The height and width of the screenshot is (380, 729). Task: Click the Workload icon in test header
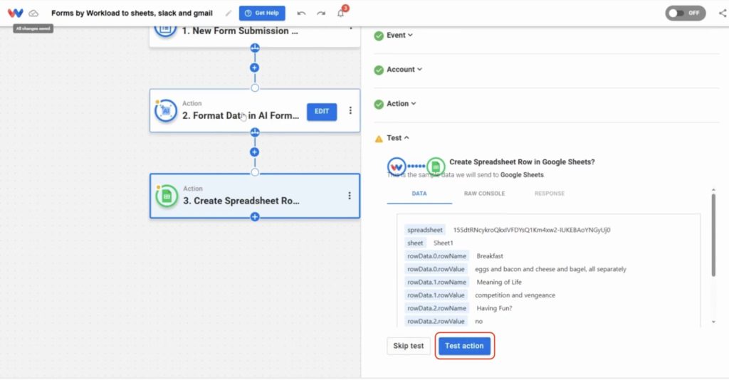[397, 167]
